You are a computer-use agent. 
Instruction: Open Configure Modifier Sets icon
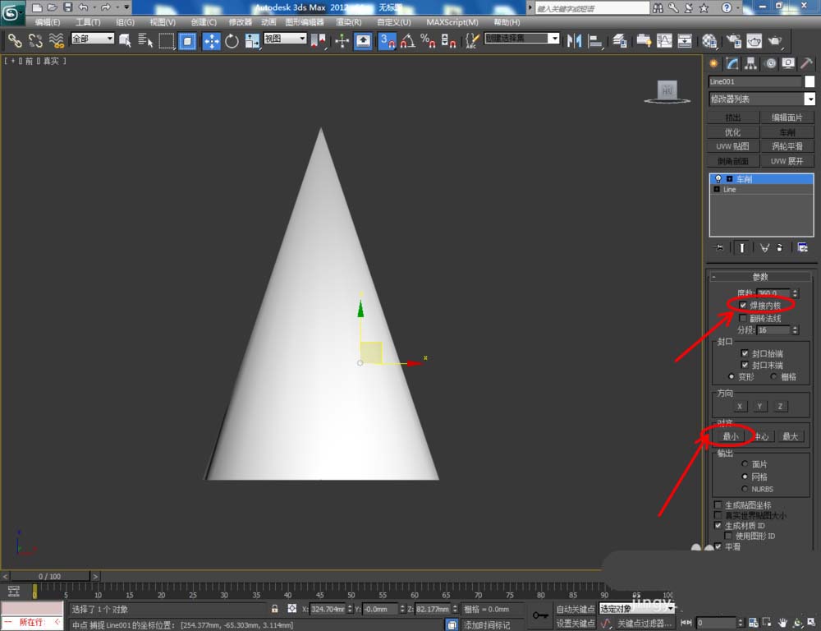click(x=802, y=247)
